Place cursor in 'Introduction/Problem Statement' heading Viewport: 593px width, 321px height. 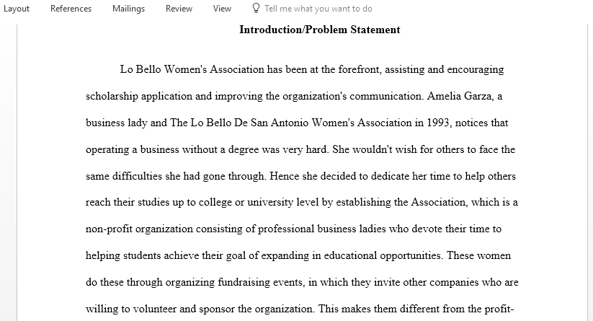pyautogui.click(x=320, y=30)
